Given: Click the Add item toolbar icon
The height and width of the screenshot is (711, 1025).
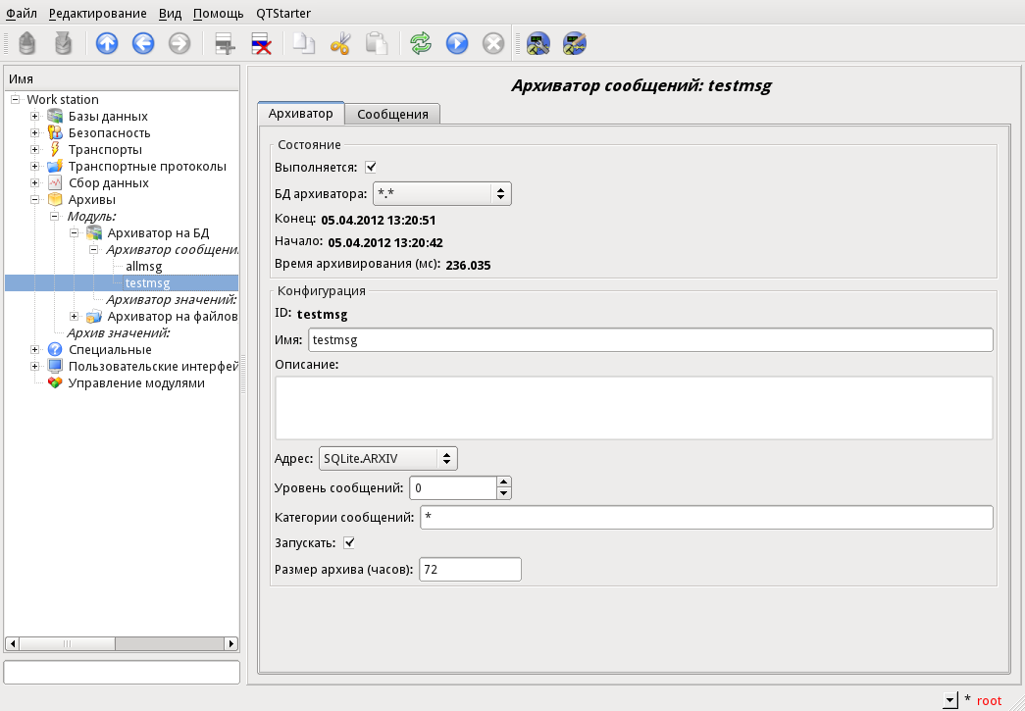Looking at the screenshot, I should pyautogui.click(x=226, y=43).
